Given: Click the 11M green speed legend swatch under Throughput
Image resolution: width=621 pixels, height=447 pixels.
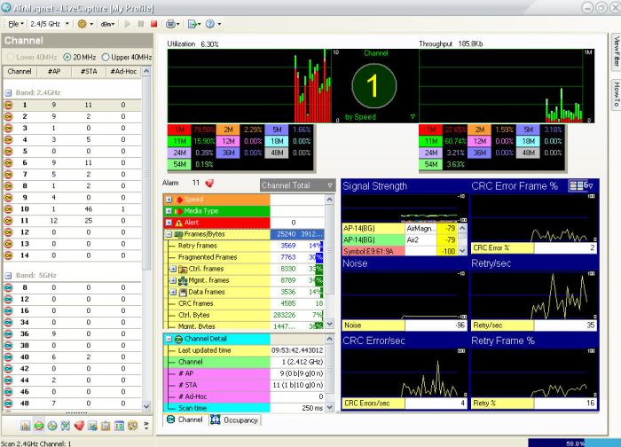Looking at the screenshot, I should (431, 141).
